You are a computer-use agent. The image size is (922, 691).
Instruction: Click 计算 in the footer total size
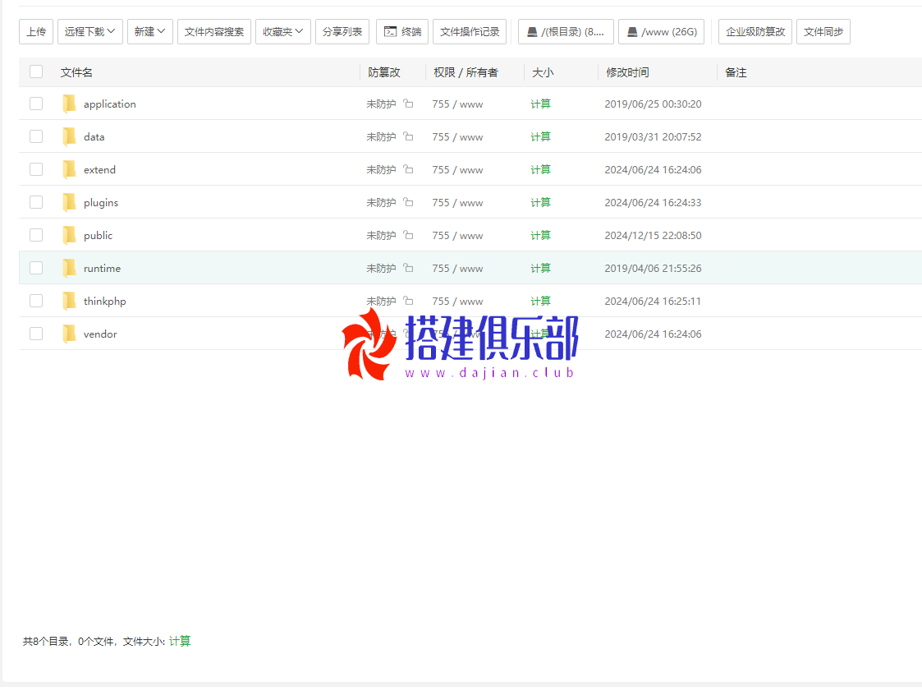coord(180,641)
